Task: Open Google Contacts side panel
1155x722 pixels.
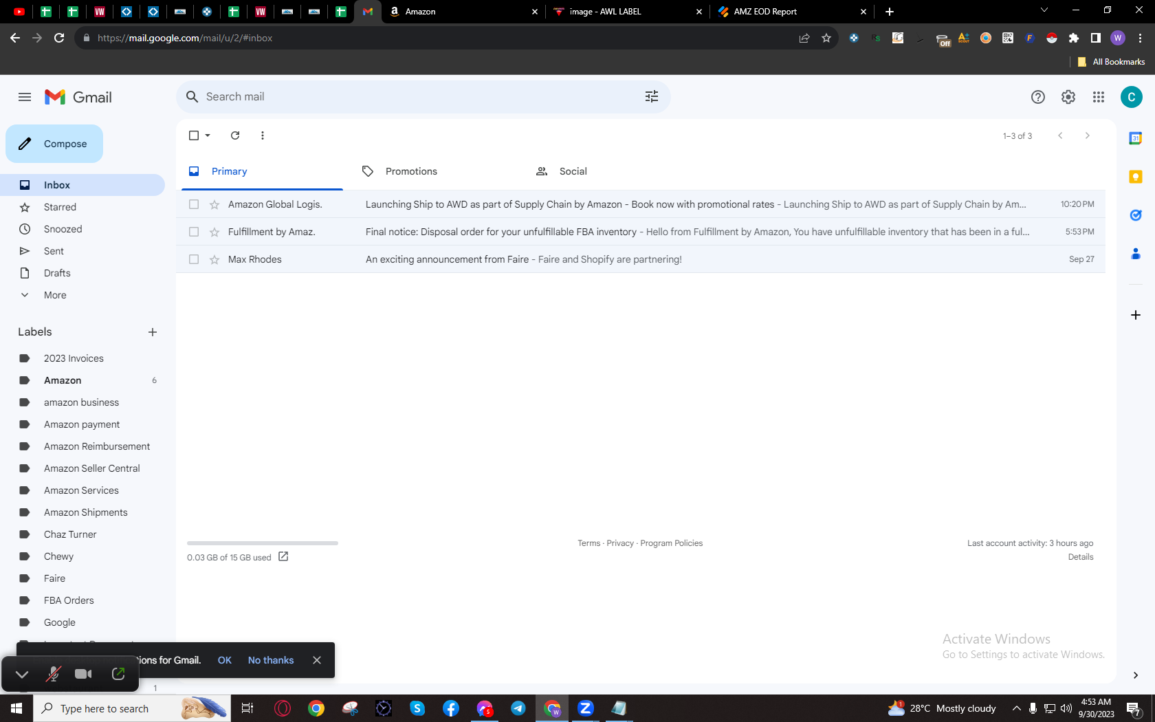Action: 1136,254
